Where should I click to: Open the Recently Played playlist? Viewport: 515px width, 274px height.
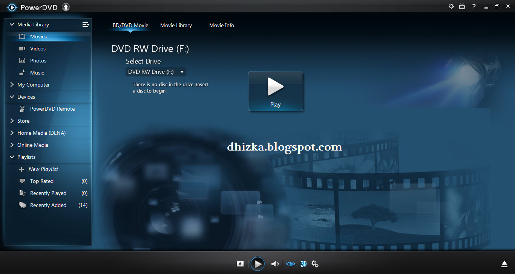point(48,193)
